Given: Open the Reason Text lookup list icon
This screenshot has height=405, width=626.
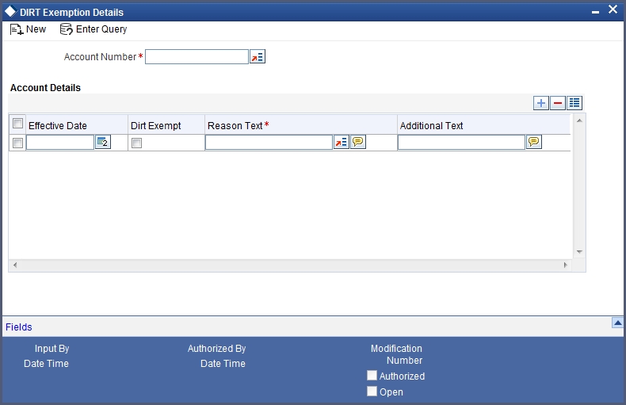Looking at the screenshot, I should [342, 142].
